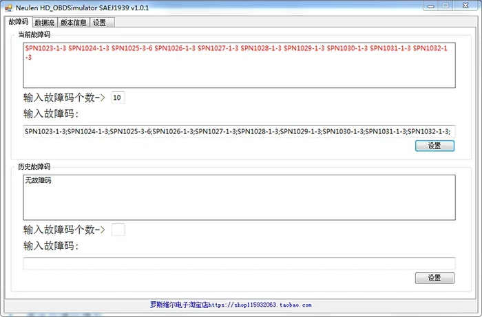Click 设置 button under current fault codes
Viewport: 482px width, 317px height.
434,146
